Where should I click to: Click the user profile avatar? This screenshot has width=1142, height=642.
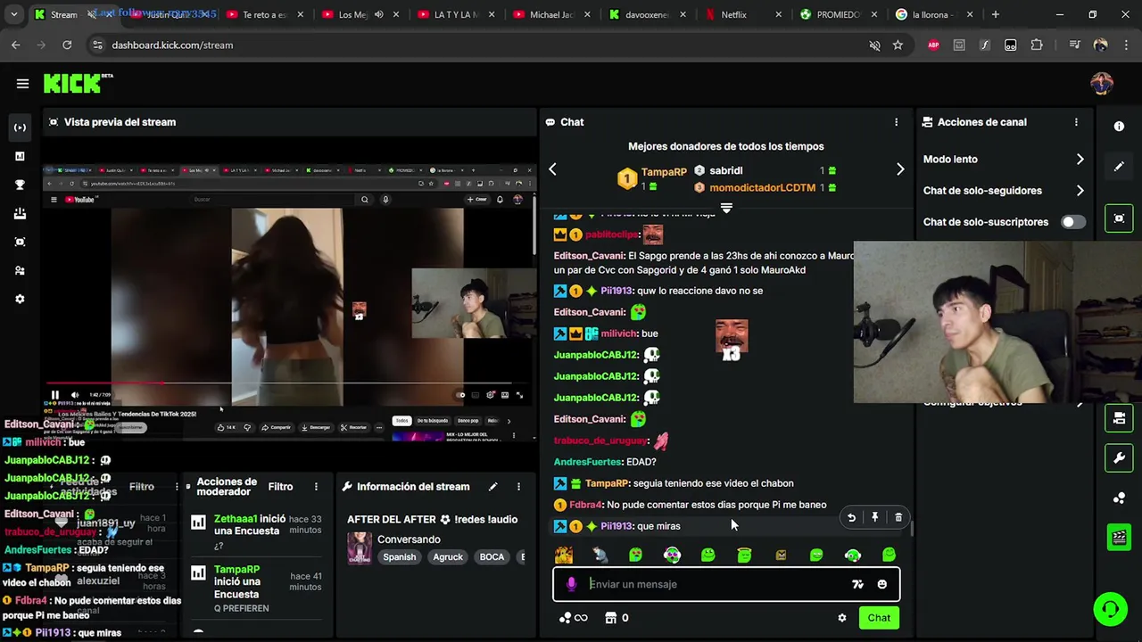(x=1102, y=84)
